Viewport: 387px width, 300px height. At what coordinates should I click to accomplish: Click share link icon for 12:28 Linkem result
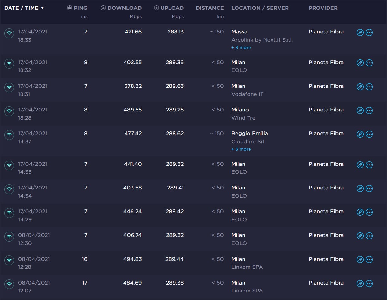point(360,260)
